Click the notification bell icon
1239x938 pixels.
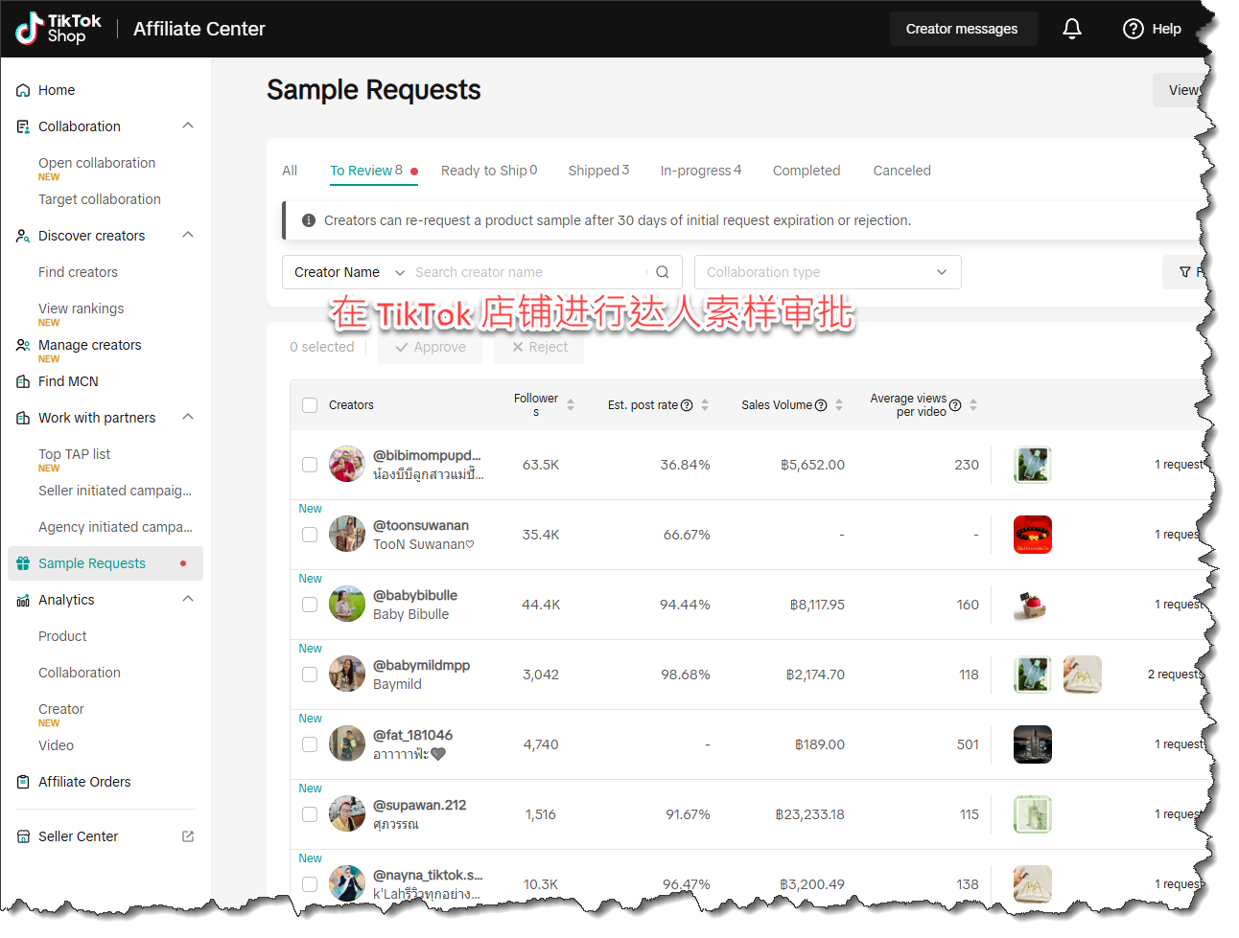[x=1071, y=29]
